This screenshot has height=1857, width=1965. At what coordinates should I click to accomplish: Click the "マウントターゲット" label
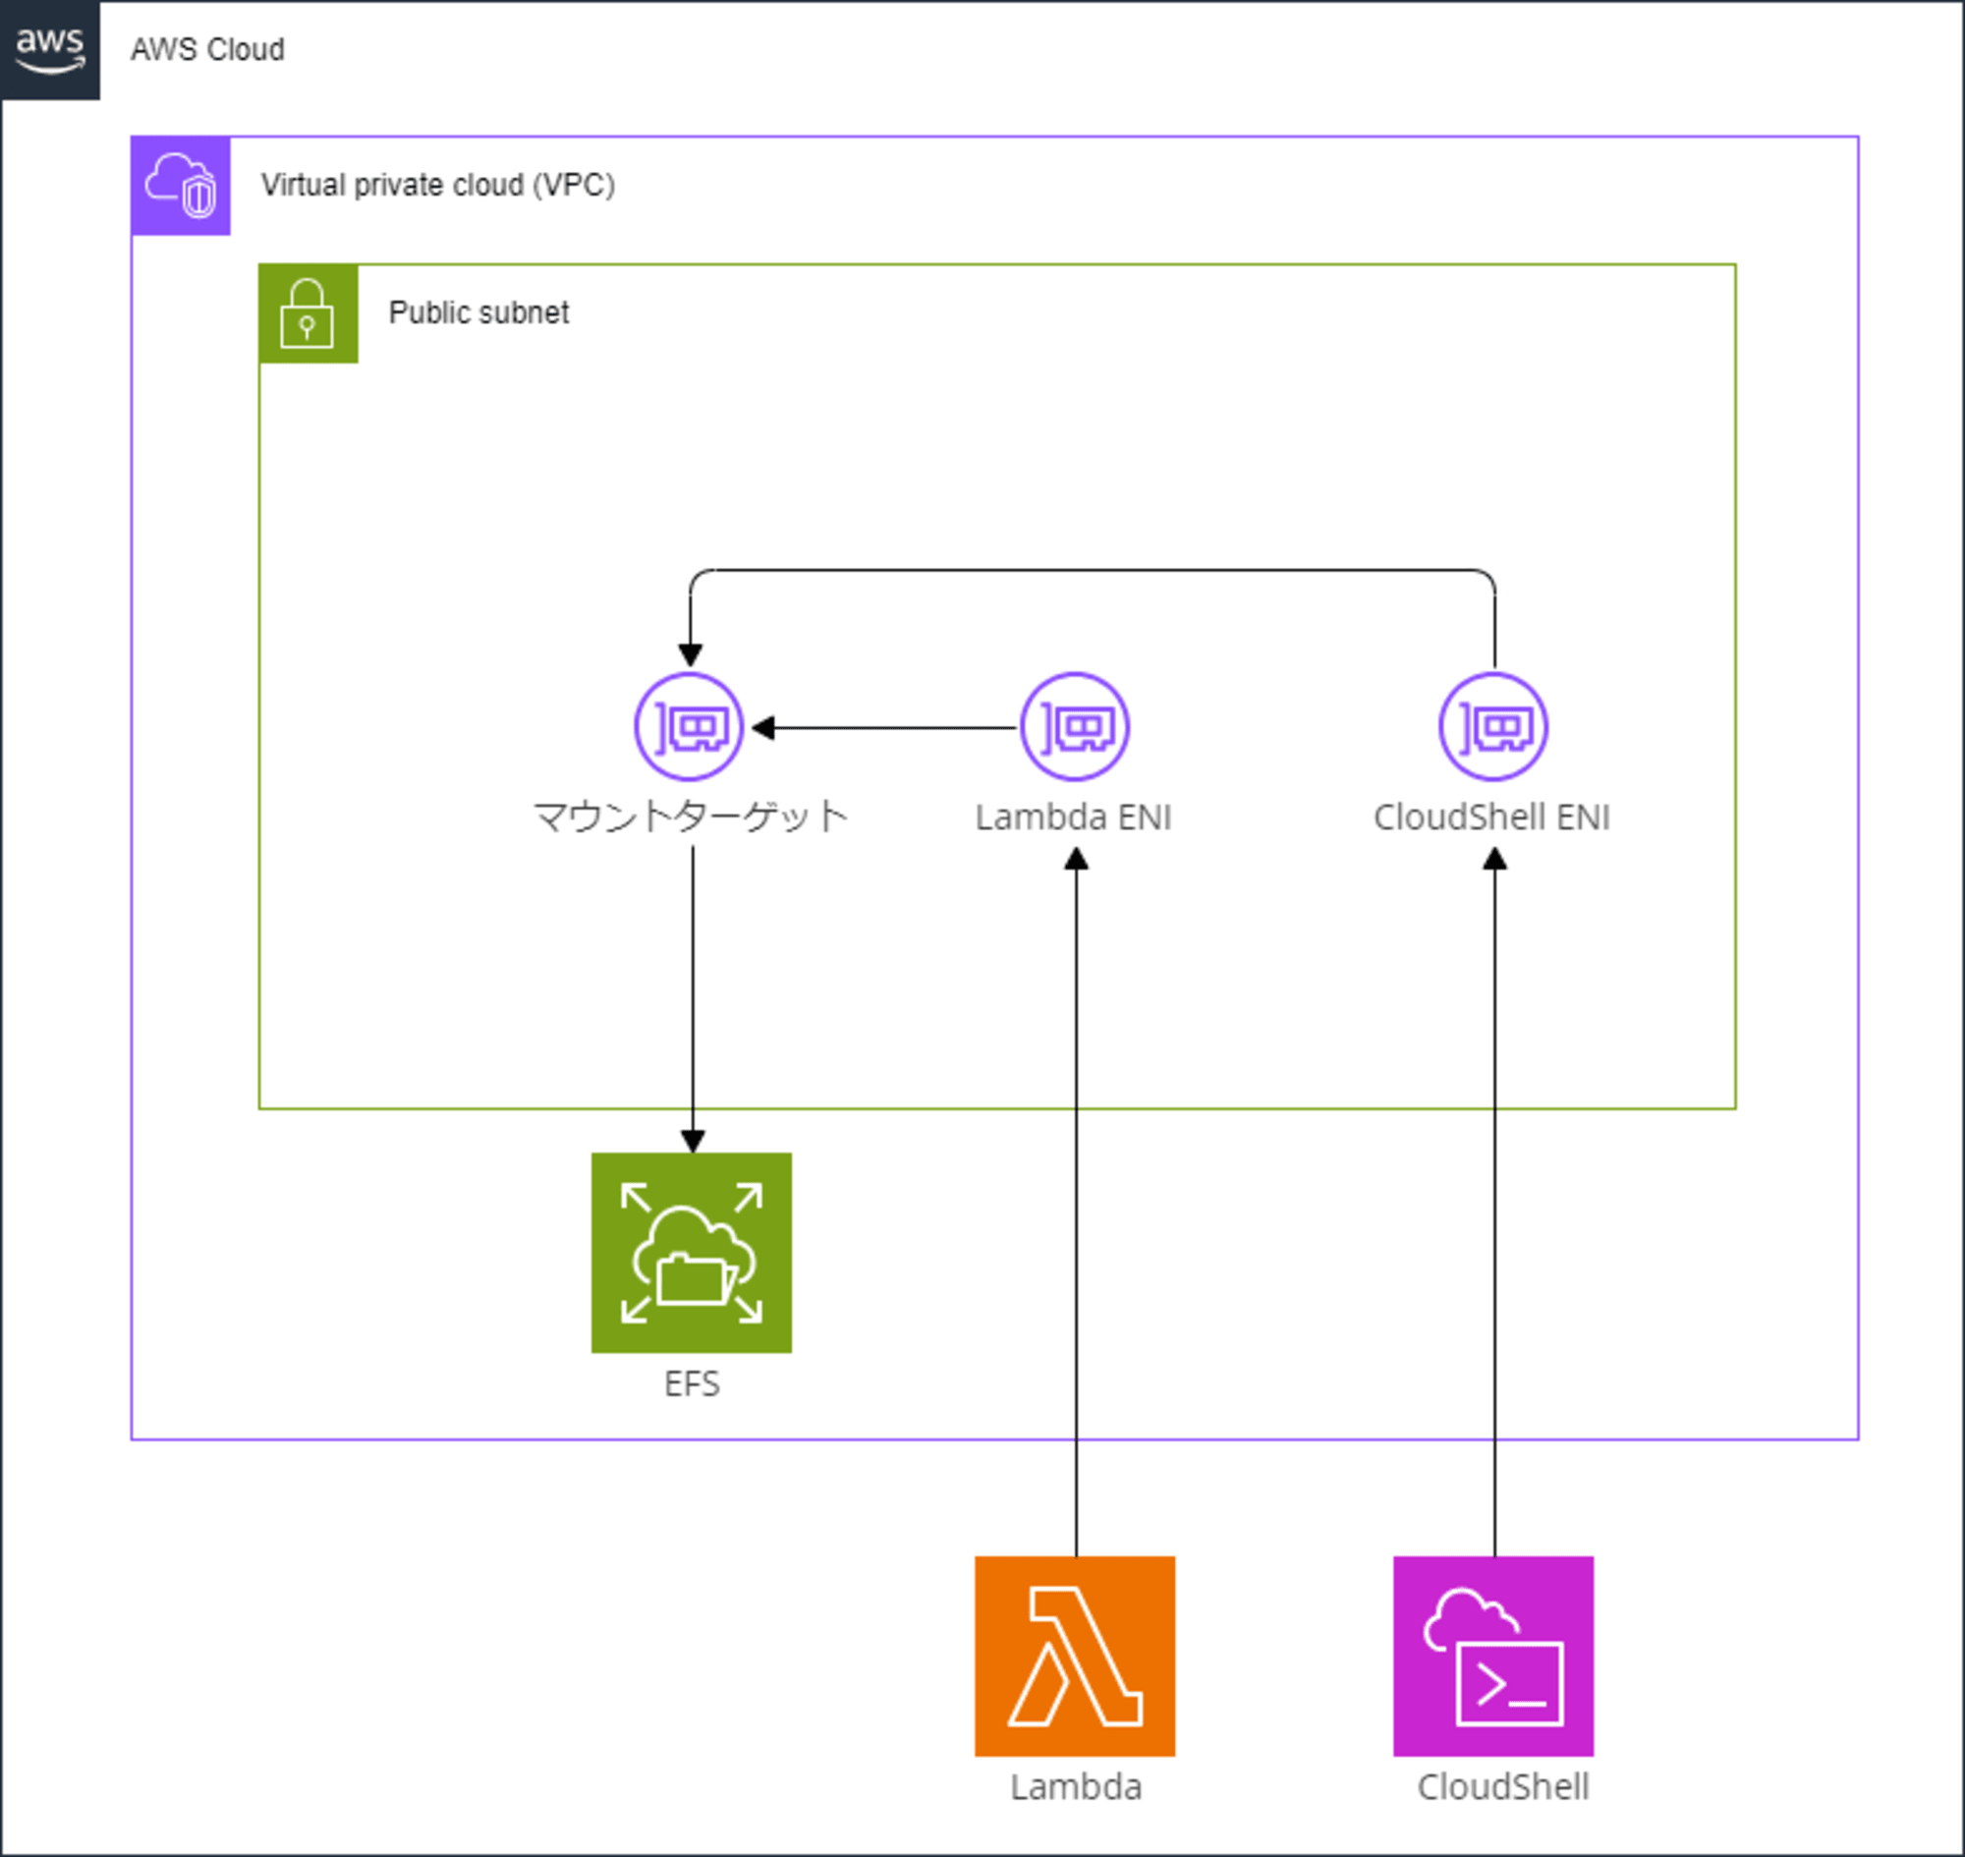(x=691, y=817)
